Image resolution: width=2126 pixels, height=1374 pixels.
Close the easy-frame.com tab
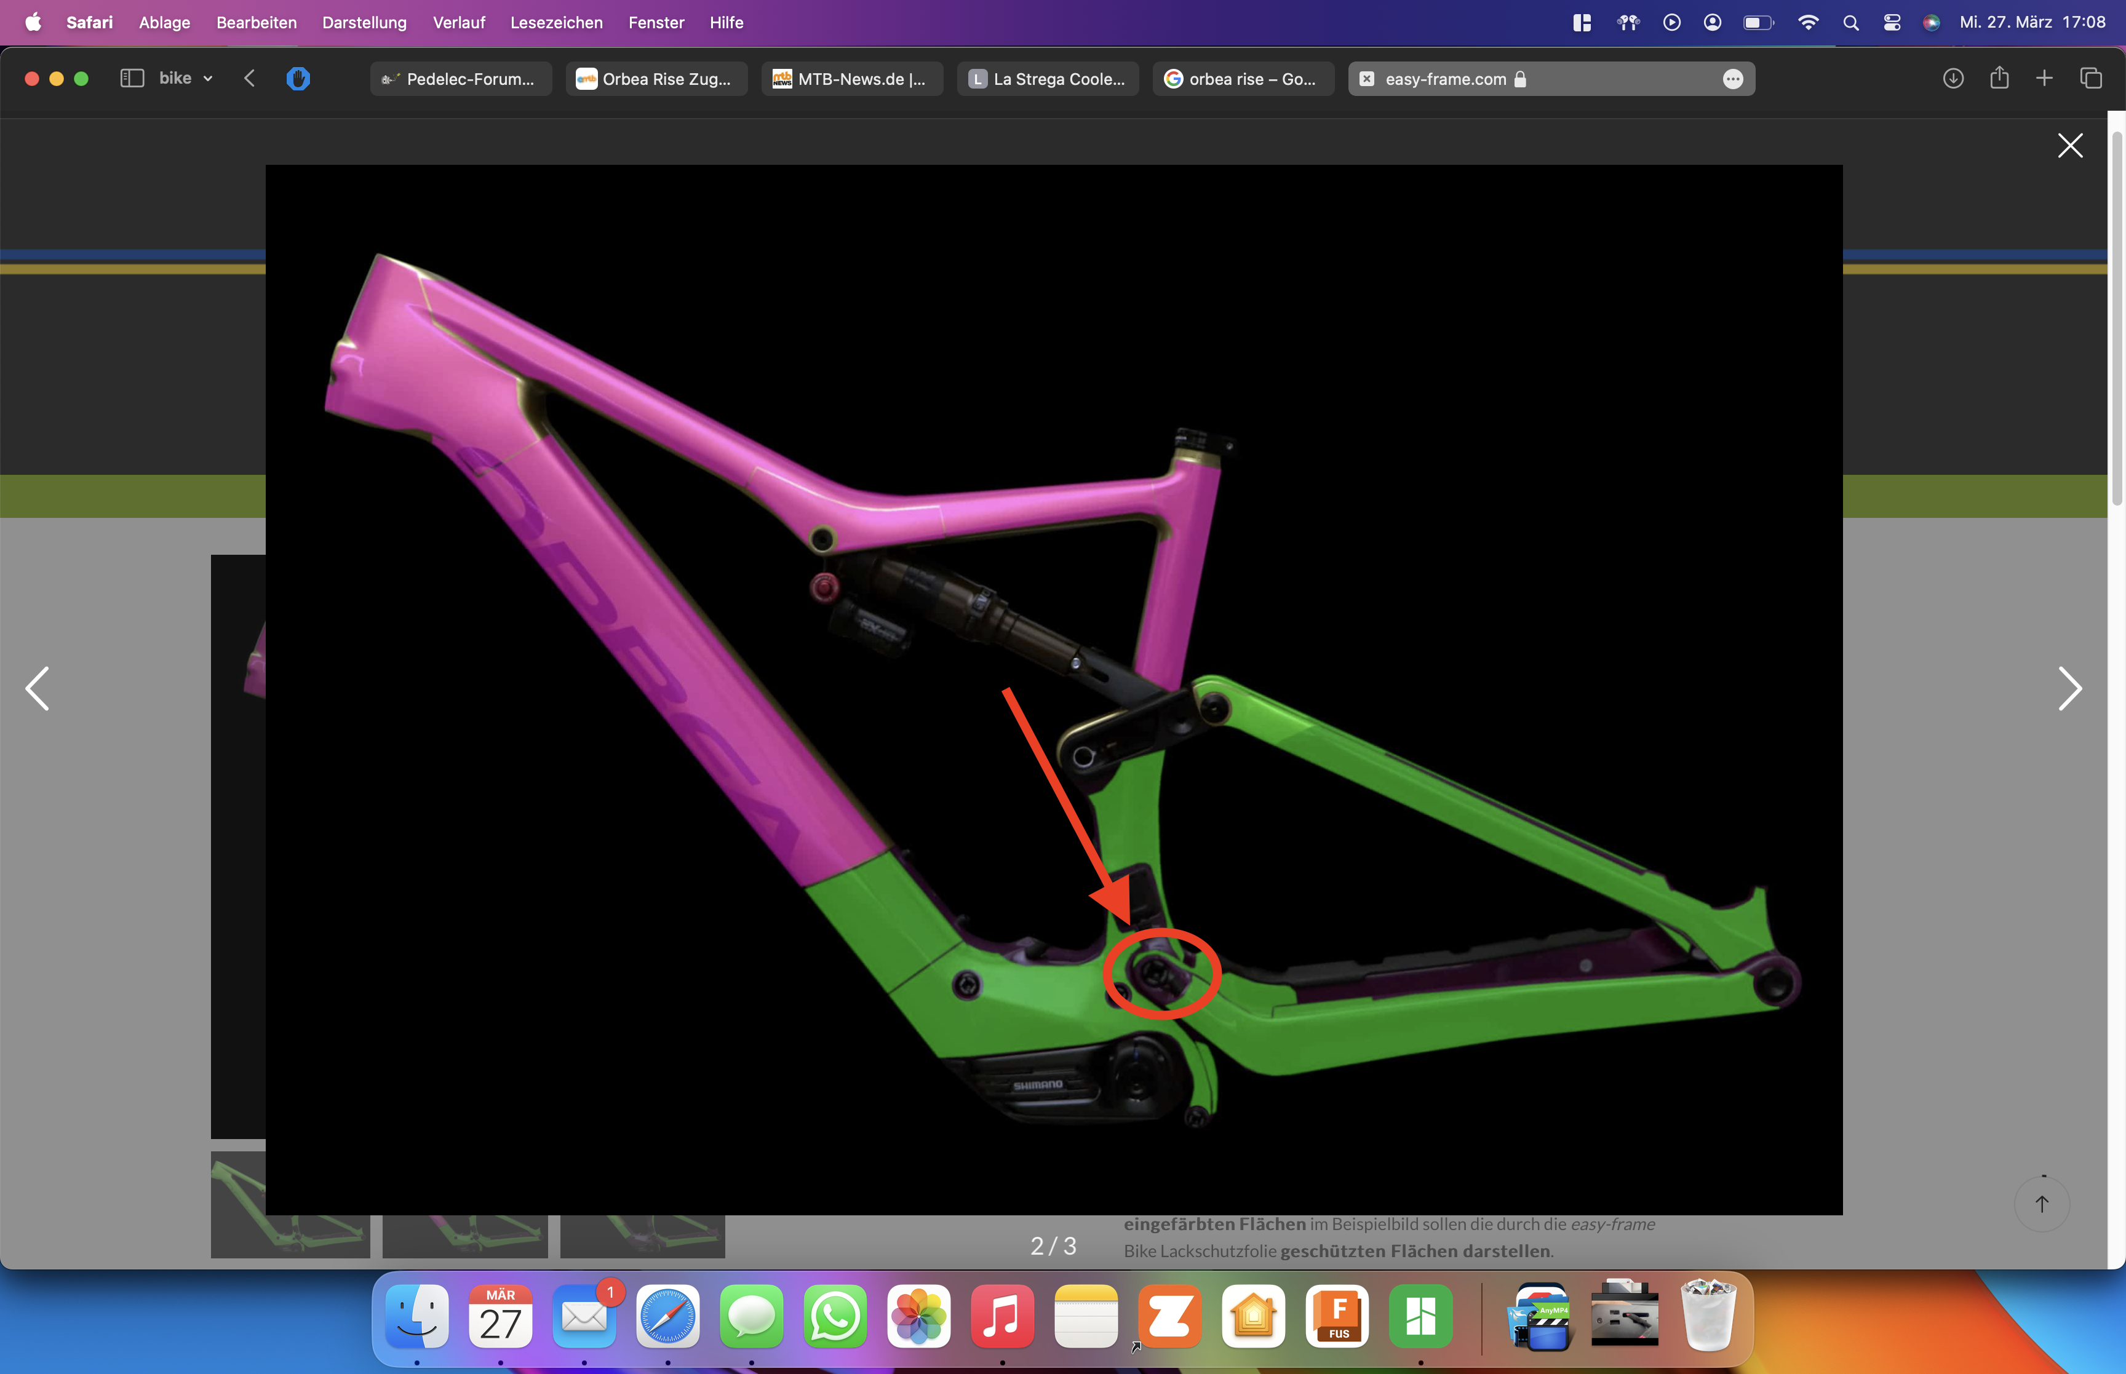[x=1366, y=79]
